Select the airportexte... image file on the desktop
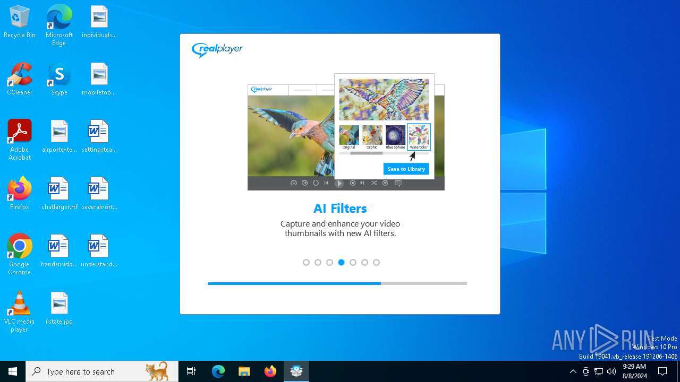 [x=59, y=137]
